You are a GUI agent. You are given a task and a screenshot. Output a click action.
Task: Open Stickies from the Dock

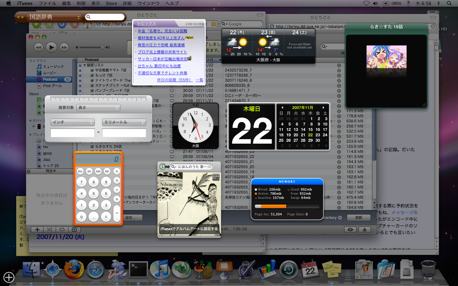(331, 270)
